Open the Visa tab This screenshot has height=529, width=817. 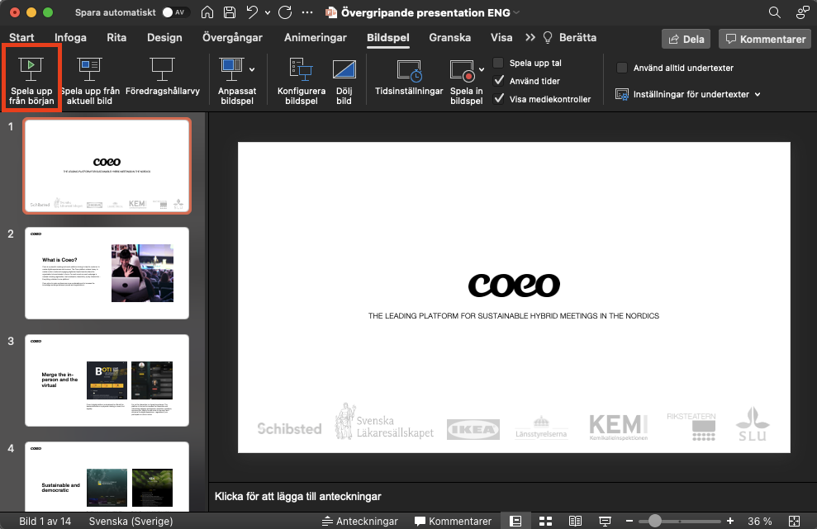coord(501,37)
